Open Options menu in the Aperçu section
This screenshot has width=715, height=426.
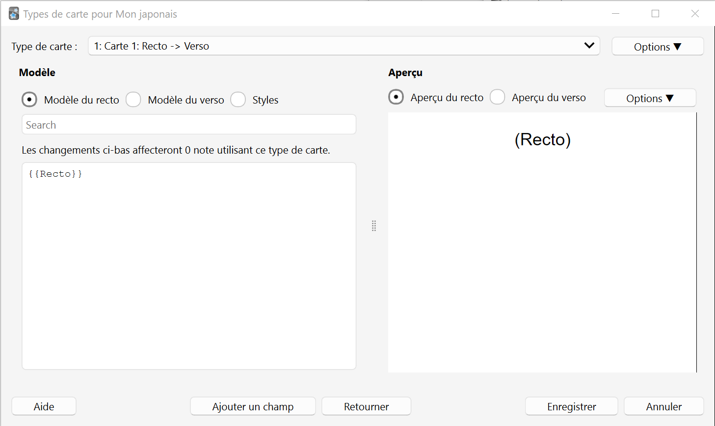pos(650,98)
